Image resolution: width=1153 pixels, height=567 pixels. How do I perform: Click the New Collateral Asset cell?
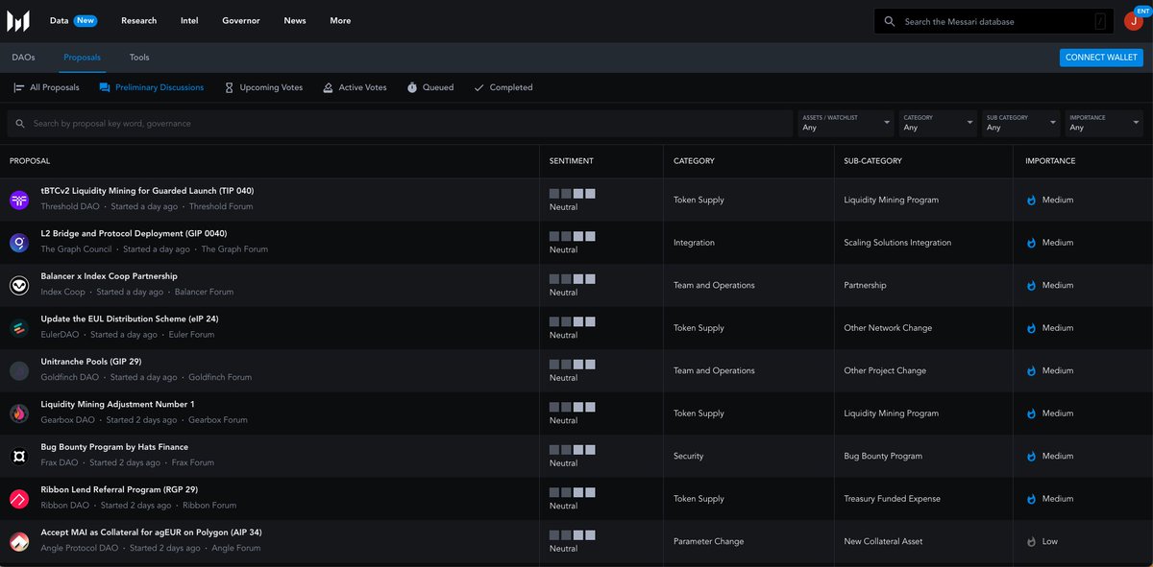pos(883,541)
